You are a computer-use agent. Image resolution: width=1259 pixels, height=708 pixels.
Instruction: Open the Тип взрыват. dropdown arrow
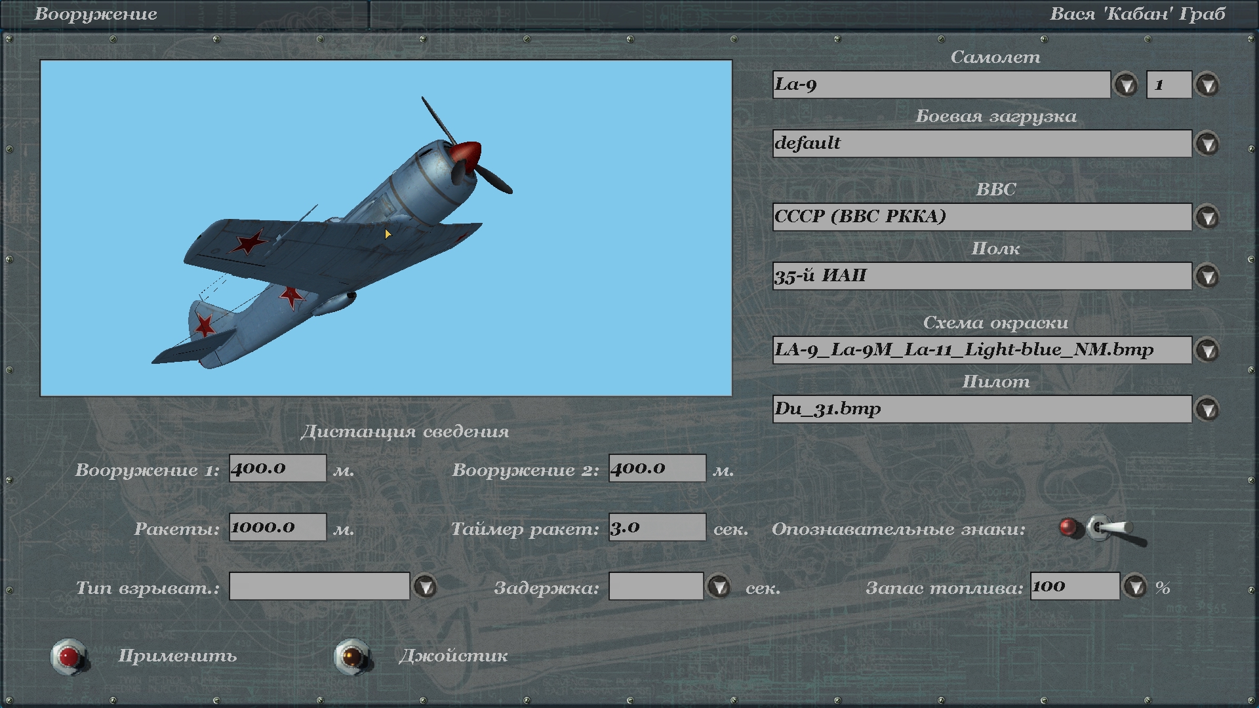pyautogui.click(x=426, y=587)
